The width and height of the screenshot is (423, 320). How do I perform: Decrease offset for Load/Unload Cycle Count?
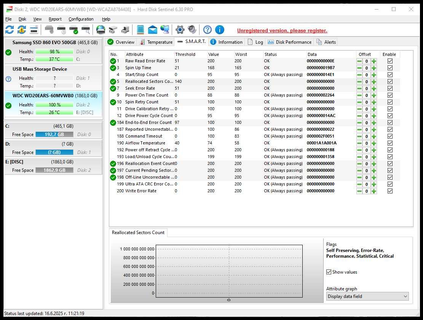[x=359, y=157]
